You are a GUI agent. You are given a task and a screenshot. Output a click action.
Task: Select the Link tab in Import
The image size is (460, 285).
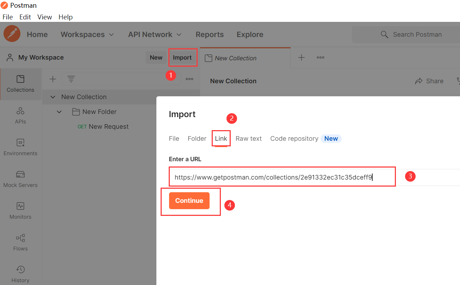pos(221,139)
